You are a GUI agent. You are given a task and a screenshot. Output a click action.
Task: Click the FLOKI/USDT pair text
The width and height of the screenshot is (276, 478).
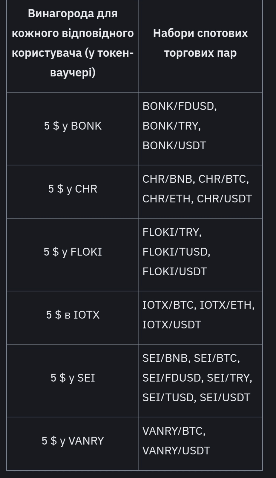tap(174, 272)
